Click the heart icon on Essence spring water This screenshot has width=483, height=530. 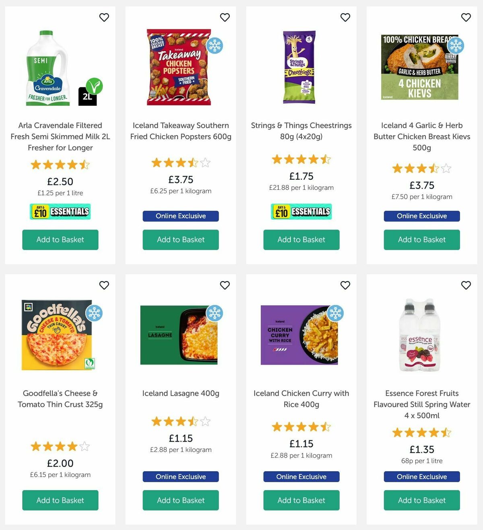(x=466, y=285)
